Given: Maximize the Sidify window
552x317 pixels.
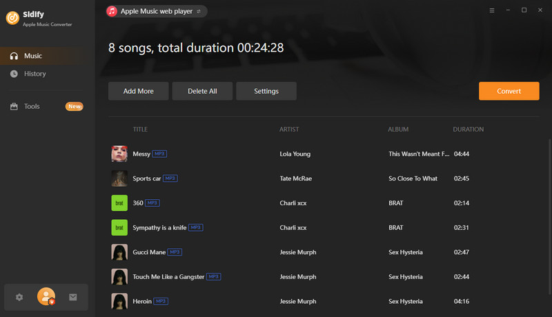Looking at the screenshot, I should [x=524, y=10].
